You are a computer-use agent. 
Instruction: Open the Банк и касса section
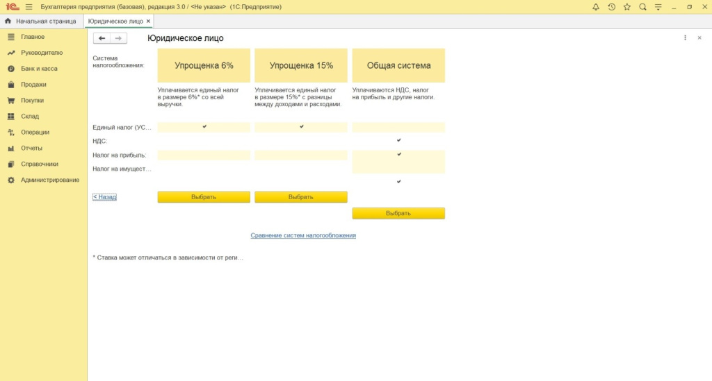coord(39,69)
